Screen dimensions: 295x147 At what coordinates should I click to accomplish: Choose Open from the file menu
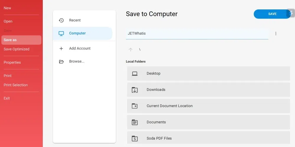[x=8, y=21]
